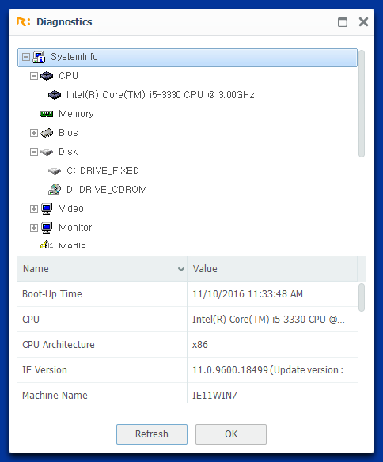
Task: Select the Bios chip icon
Action: point(47,133)
